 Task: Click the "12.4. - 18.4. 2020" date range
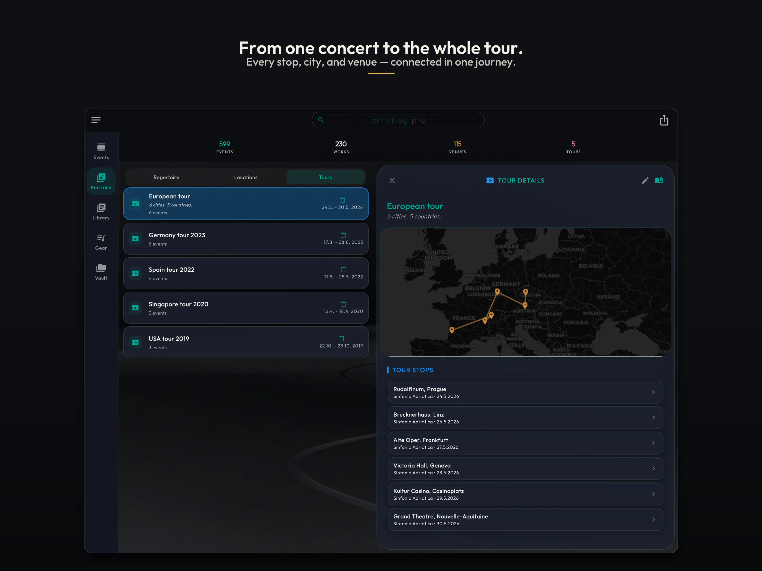[343, 311]
